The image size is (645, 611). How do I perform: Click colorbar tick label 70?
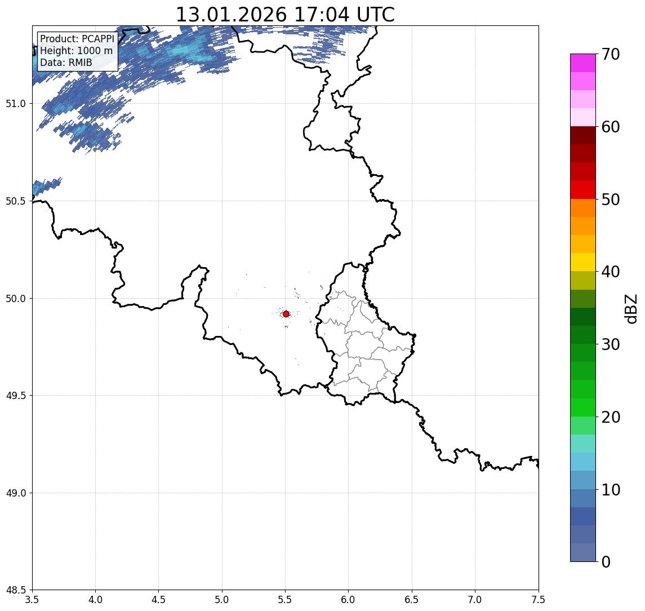[x=611, y=54]
